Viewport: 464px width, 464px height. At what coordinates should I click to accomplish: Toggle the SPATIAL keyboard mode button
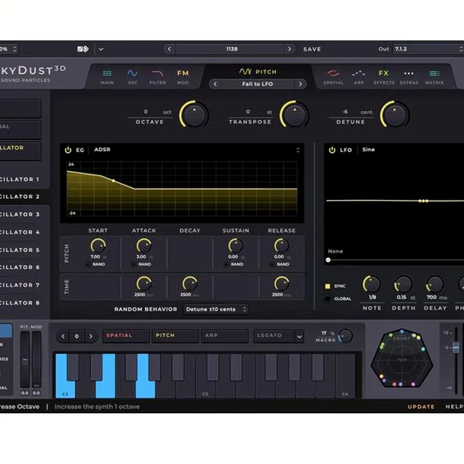click(126, 336)
